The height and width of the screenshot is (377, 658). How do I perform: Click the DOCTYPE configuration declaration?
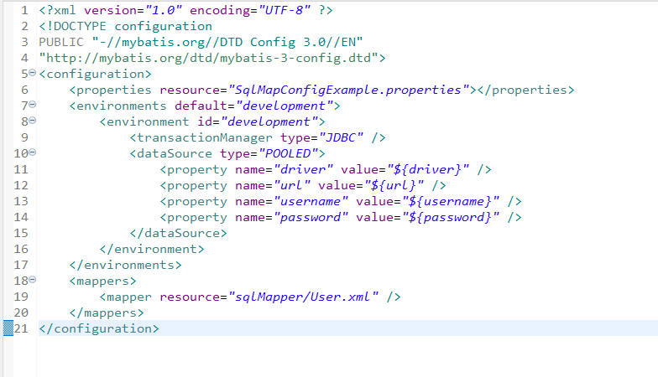click(126, 26)
